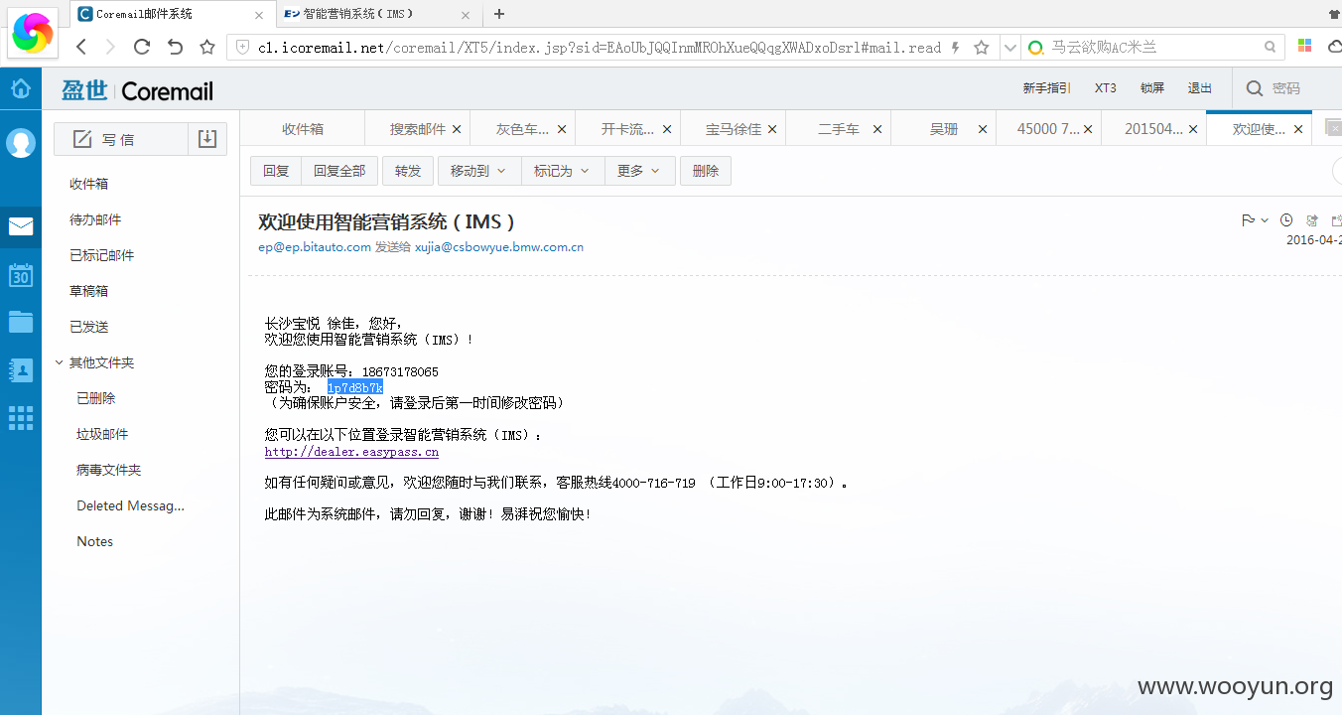Click the 转发 forward button
This screenshot has height=715, width=1342.
pyautogui.click(x=408, y=171)
